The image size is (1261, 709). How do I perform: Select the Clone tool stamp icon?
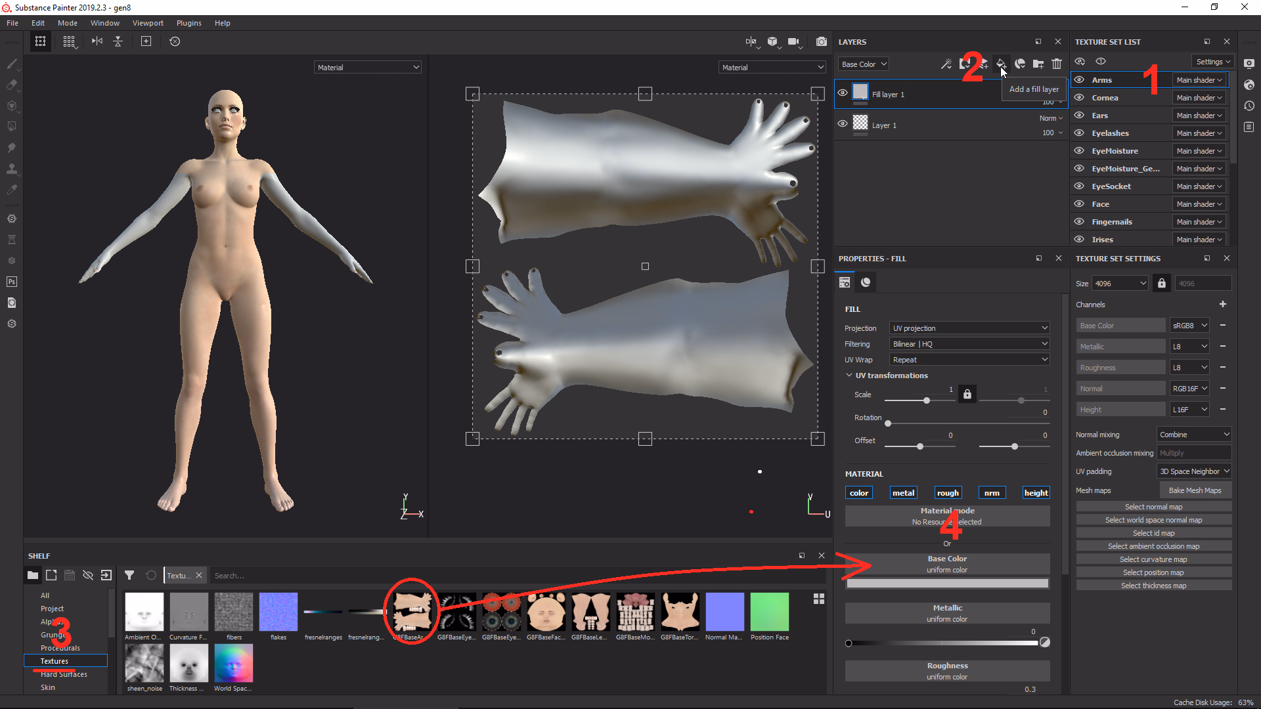tap(12, 169)
